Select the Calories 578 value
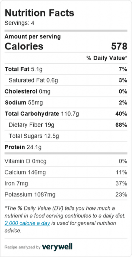The width and height of the screenshot is (132, 257). coord(119,46)
